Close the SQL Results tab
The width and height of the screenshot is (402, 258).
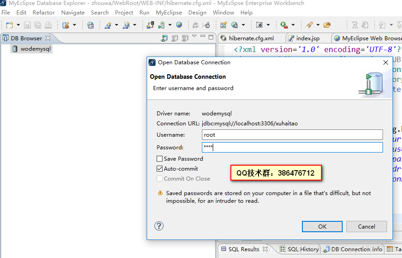pos(265,249)
